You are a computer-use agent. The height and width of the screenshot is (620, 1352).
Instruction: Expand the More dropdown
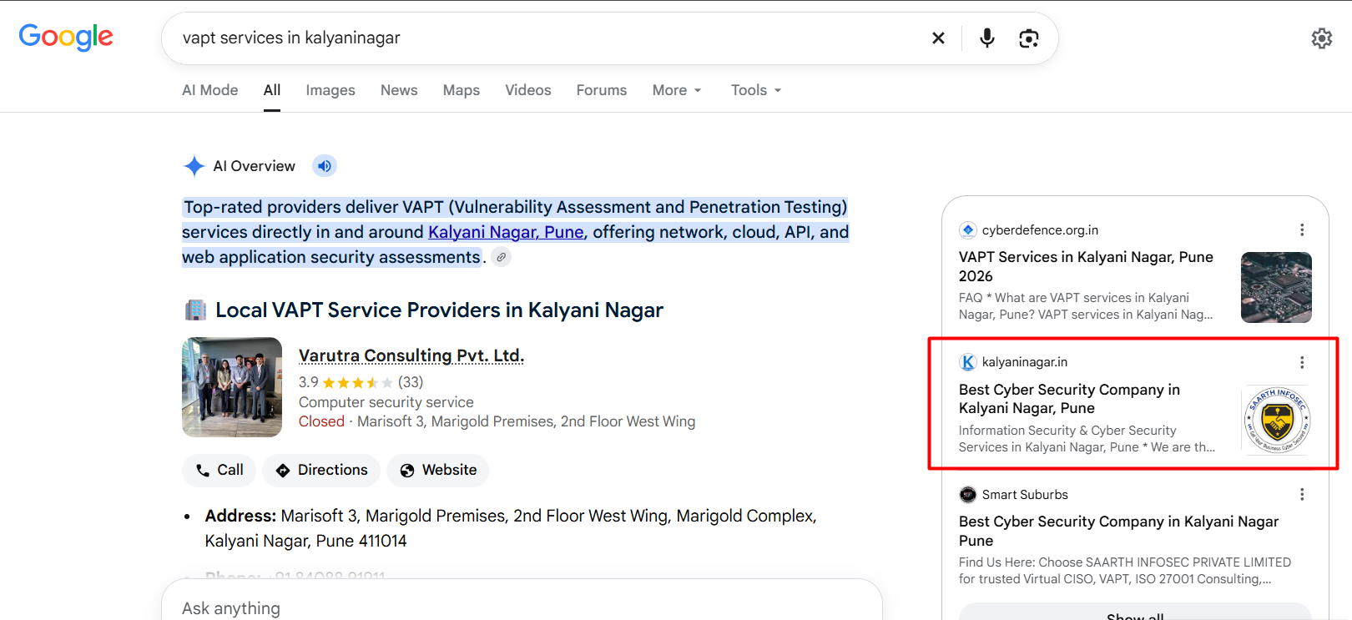[x=677, y=90]
